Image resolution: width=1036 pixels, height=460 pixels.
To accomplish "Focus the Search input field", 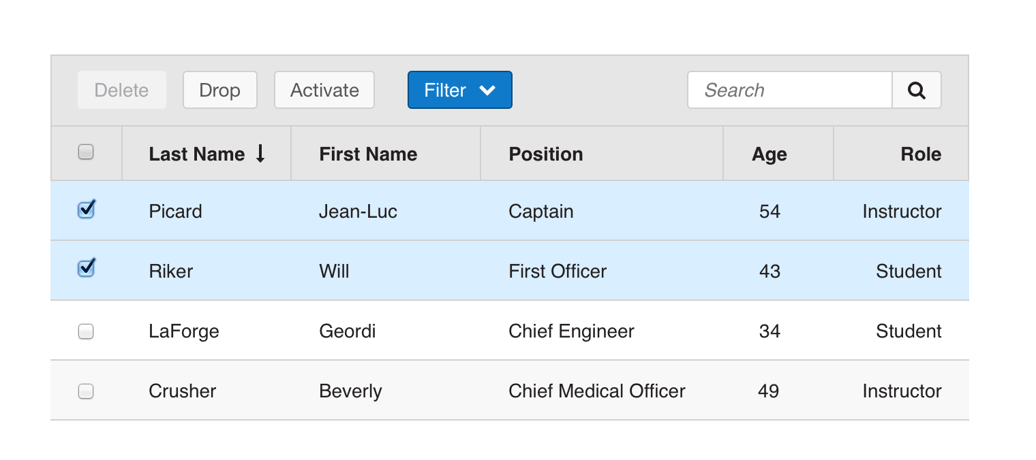I will click(789, 91).
